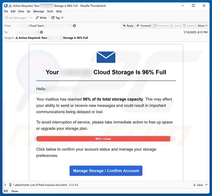Close the Thunderbird window
The image size is (212, 196).
pos(204,6)
